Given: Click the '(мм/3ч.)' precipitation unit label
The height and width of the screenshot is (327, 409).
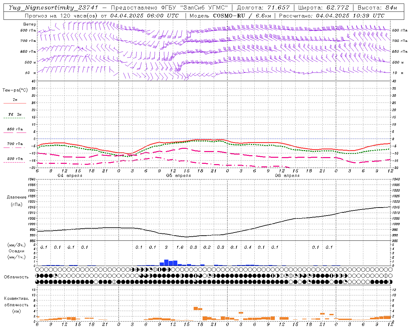Looking at the screenshot, I should point(17,245).
